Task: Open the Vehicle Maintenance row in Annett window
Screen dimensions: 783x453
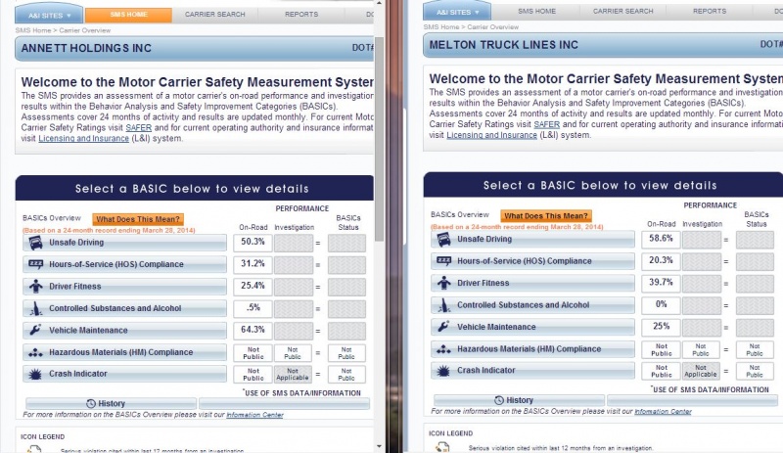Action: [x=125, y=330]
